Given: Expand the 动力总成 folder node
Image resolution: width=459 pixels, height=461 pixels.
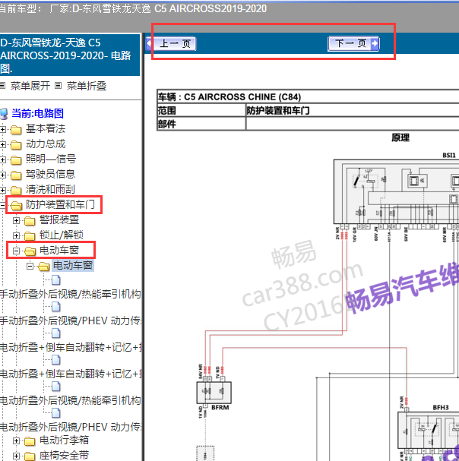Looking at the screenshot, I should coord(3,144).
